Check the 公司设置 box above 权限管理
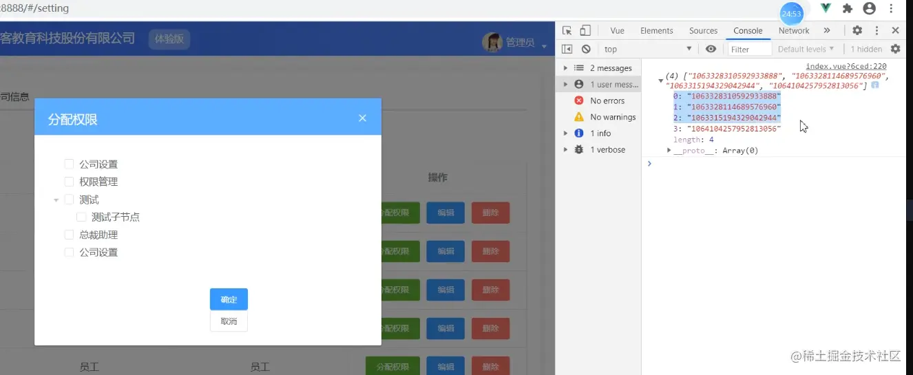The image size is (913, 375). [69, 164]
